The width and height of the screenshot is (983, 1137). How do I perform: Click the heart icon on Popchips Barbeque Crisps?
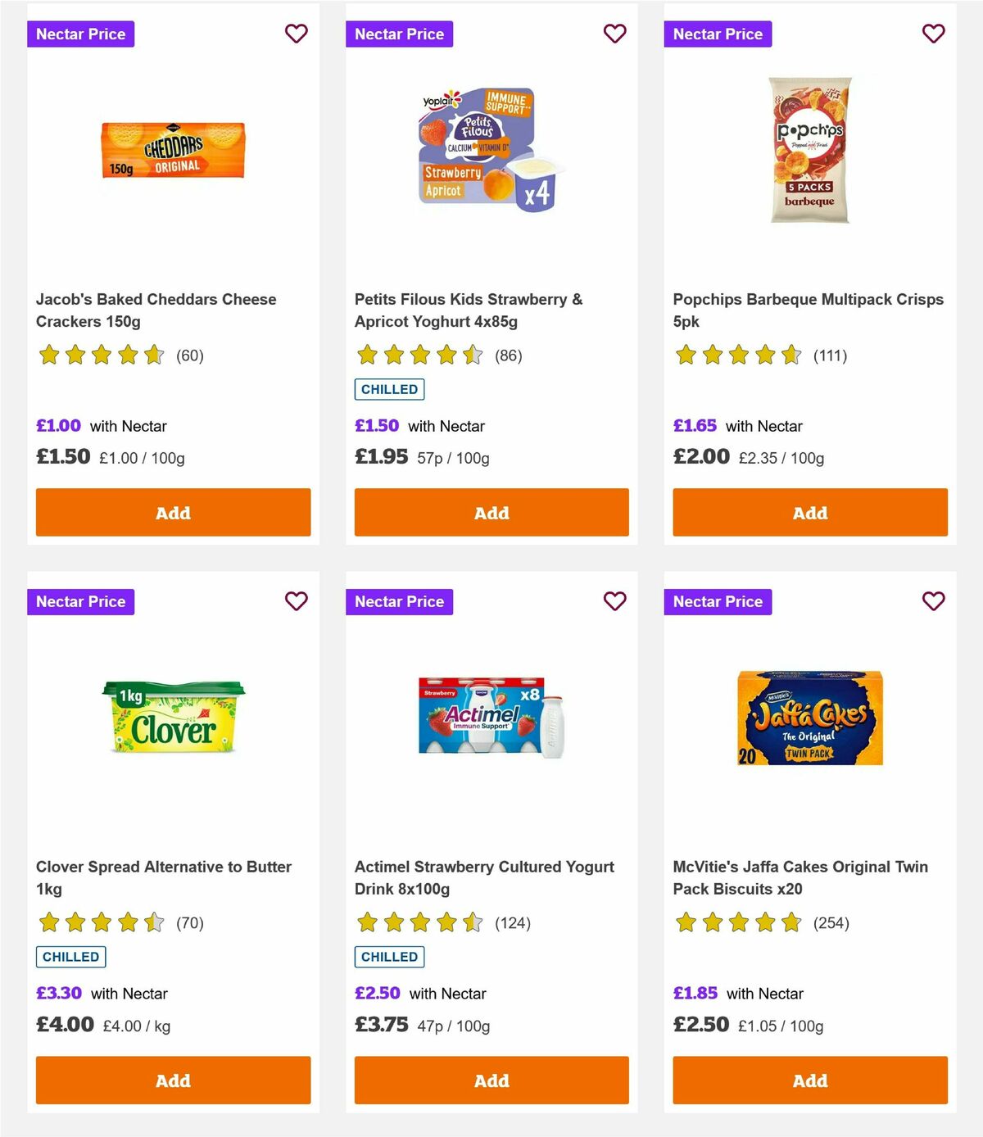pos(933,34)
